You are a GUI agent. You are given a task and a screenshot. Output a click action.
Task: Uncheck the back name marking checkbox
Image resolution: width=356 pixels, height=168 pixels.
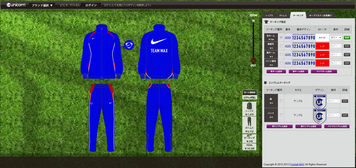tap(281, 38)
